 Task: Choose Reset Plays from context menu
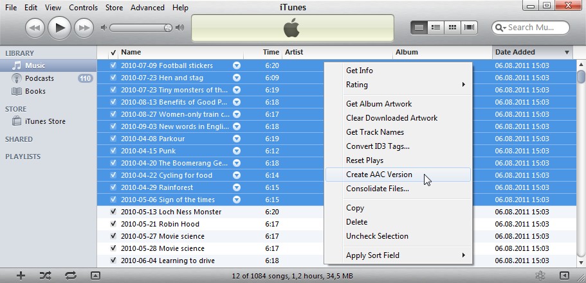[x=398, y=160]
